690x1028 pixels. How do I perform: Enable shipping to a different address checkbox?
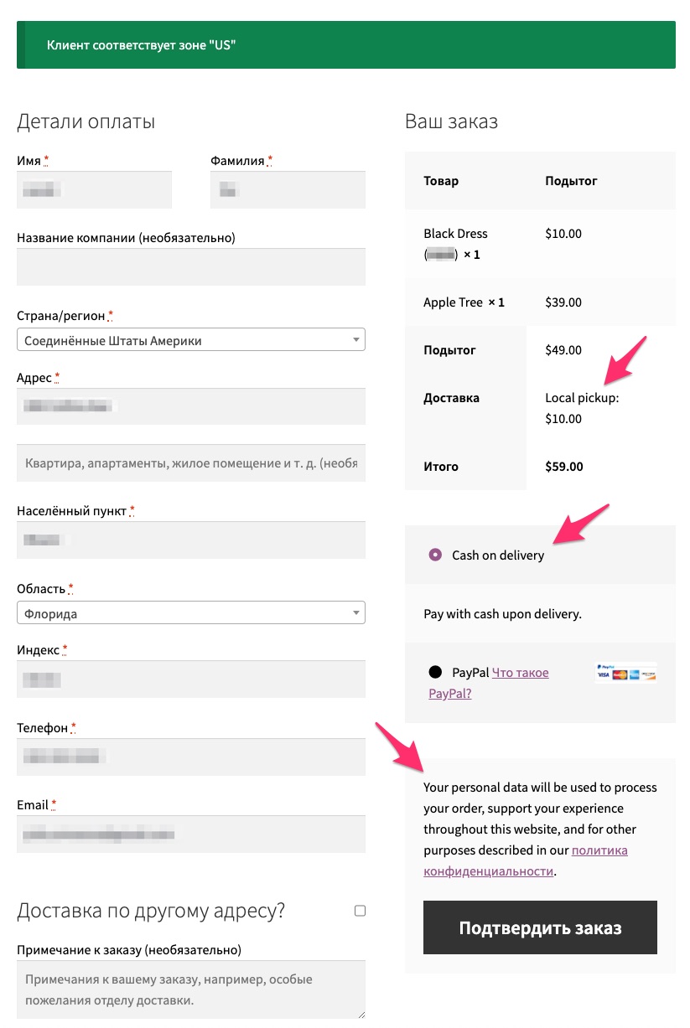coord(359,909)
